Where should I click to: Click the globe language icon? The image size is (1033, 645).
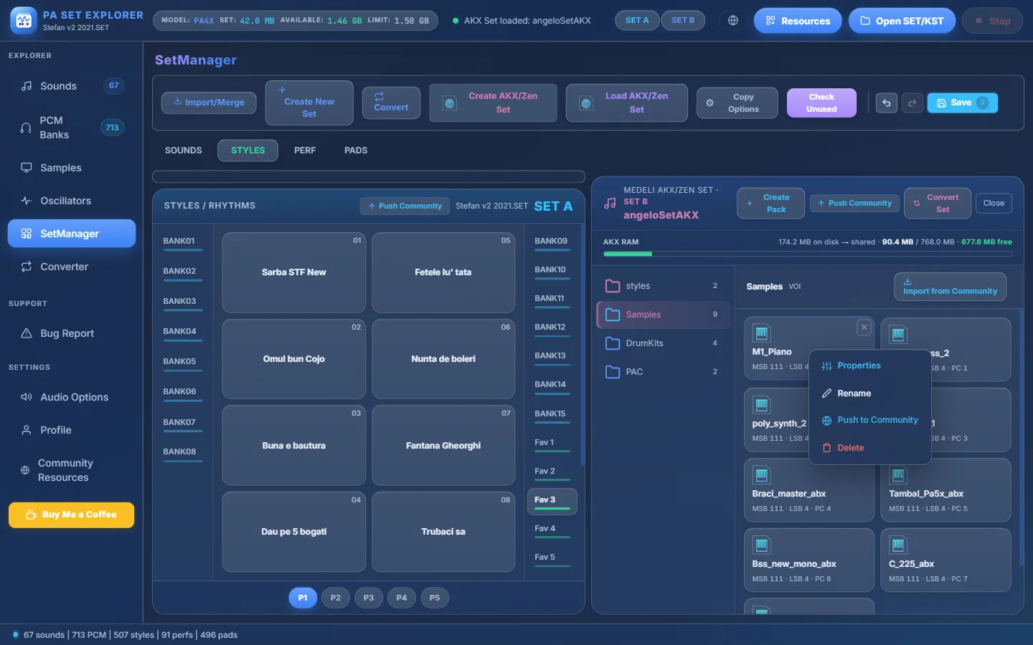coord(733,21)
